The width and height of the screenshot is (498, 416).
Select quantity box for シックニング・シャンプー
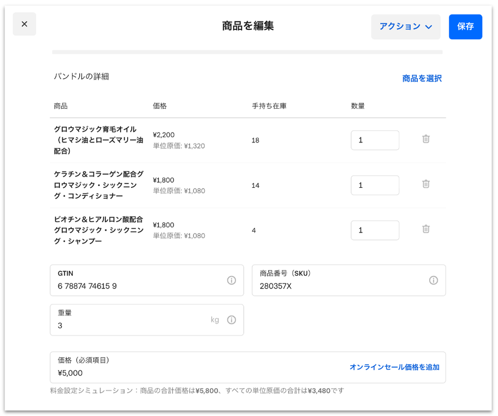pyautogui.click(x=374, y=230)
